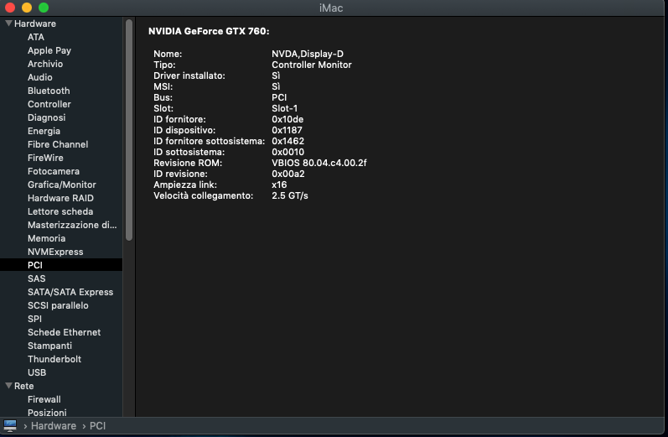Click the Rete category header label
The image size is (668, 437).
pos(23,386)
